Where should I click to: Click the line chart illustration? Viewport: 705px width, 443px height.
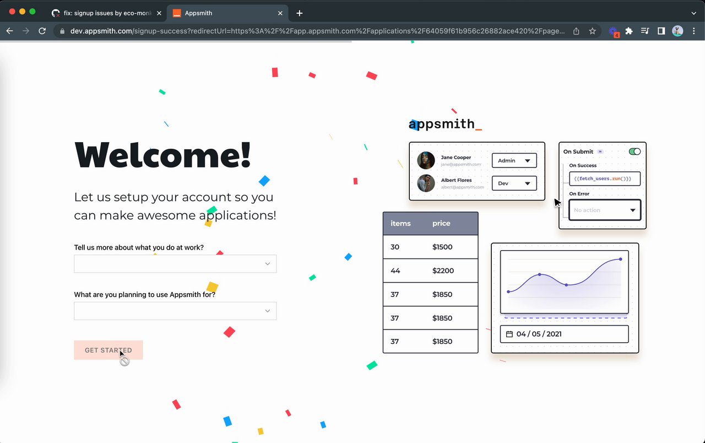(564, 282)
